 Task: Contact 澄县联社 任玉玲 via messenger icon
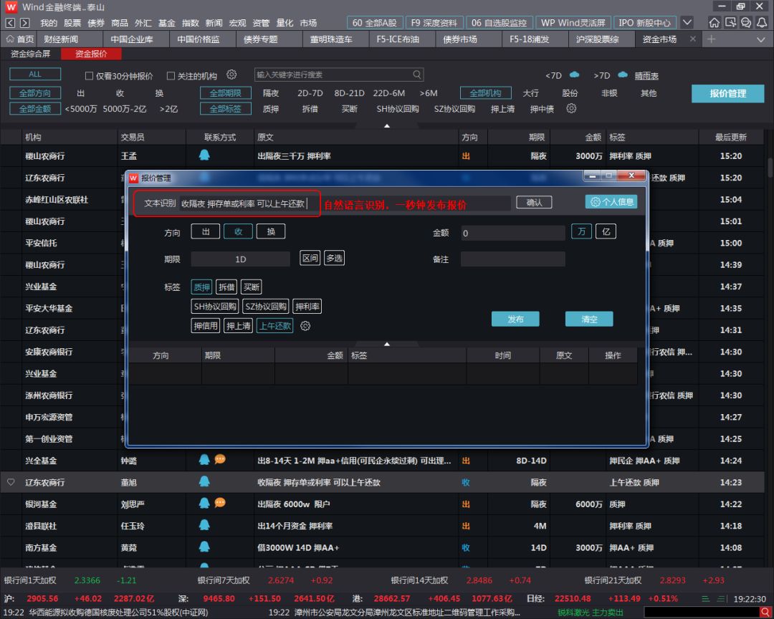(x=204, y=525)
